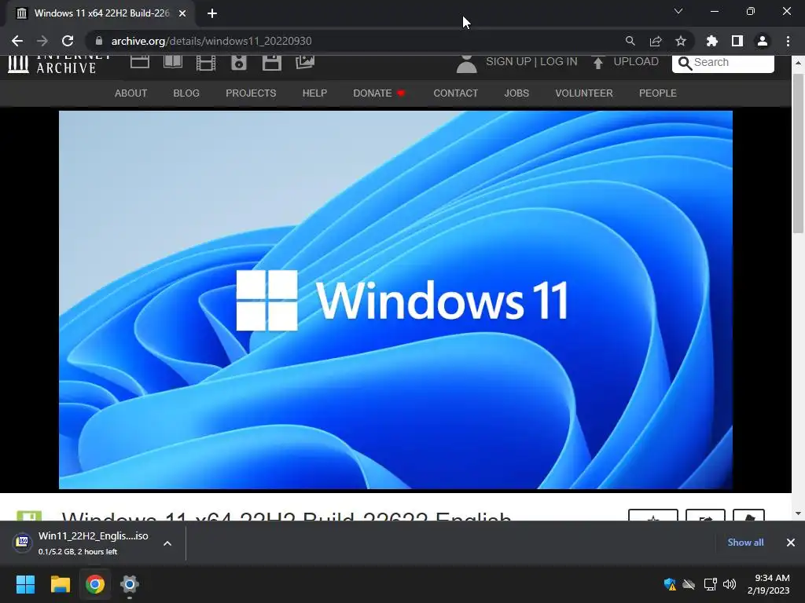Close the Windows 11 x64 22H2 tab
The height and width of the screenshot is (603, 805).
(x=182, y=13)
